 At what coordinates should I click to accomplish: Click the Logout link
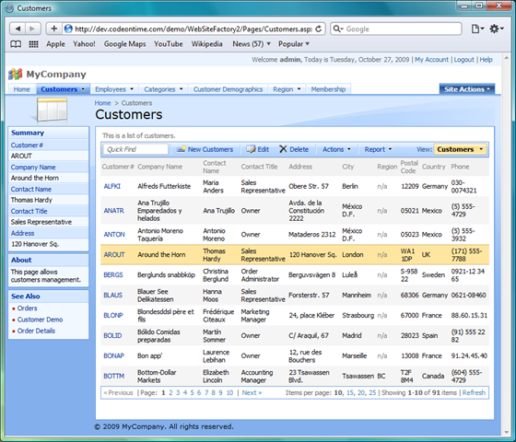[x=464, y=60]
